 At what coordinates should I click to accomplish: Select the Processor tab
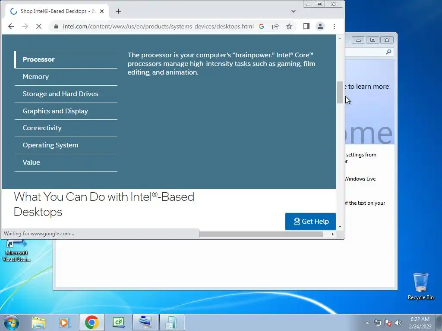point(66,59)
